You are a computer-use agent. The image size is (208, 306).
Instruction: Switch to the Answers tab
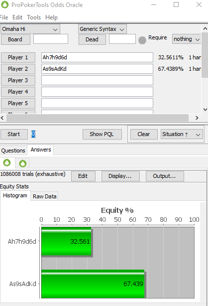(40, 150)
